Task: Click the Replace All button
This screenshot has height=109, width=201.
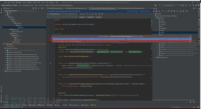Action: (x=91, y=17)
